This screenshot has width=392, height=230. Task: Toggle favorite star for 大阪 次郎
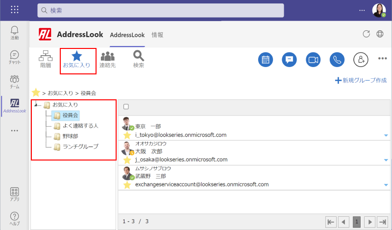coord(127,160)
